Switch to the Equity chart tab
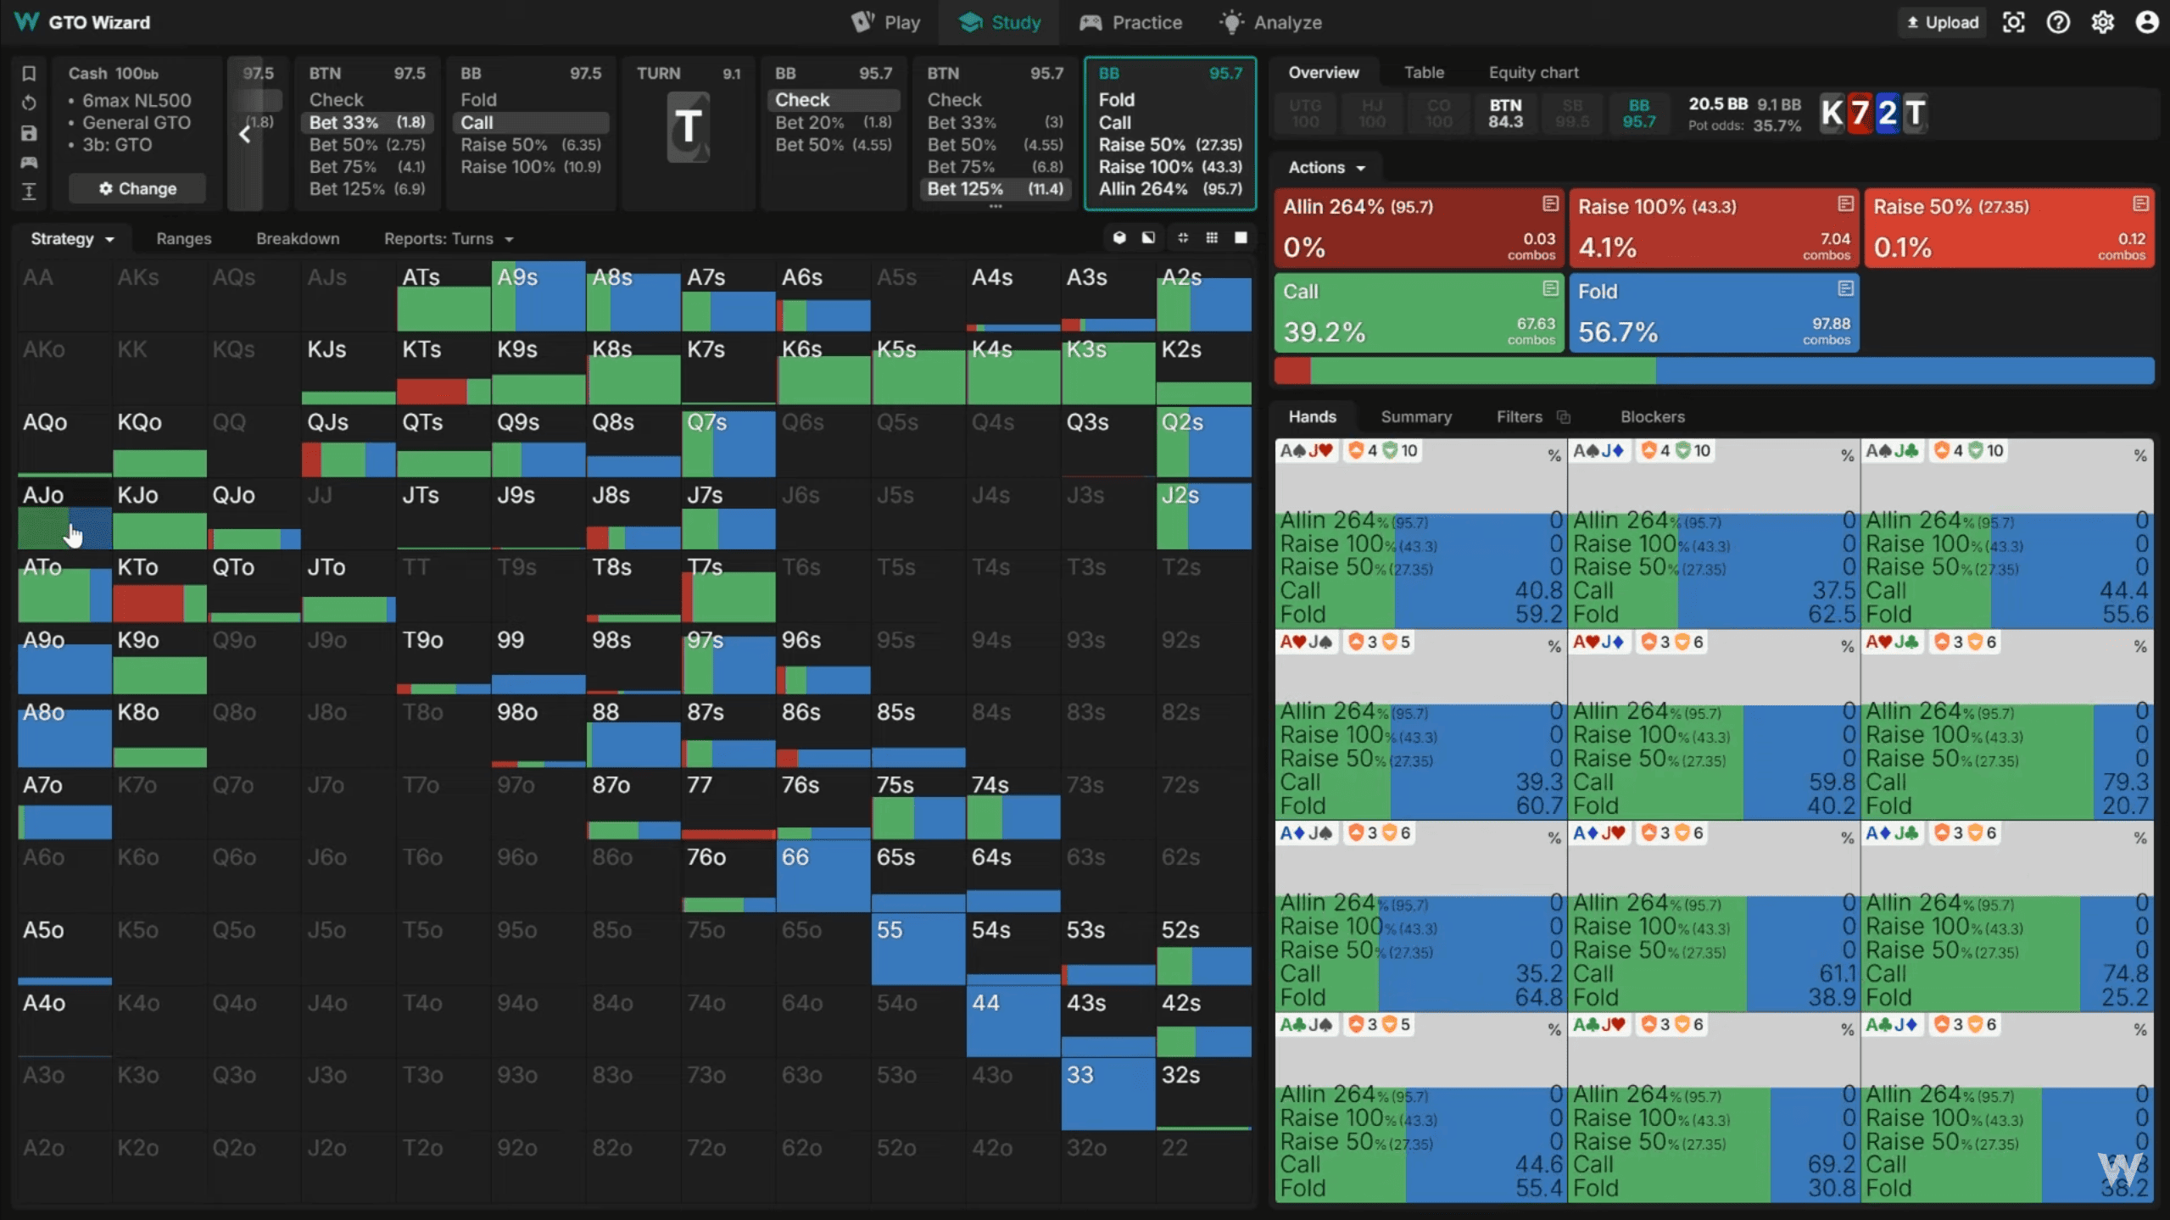This screenshot has height=1220, width=2170. [x=1533, y=73]
